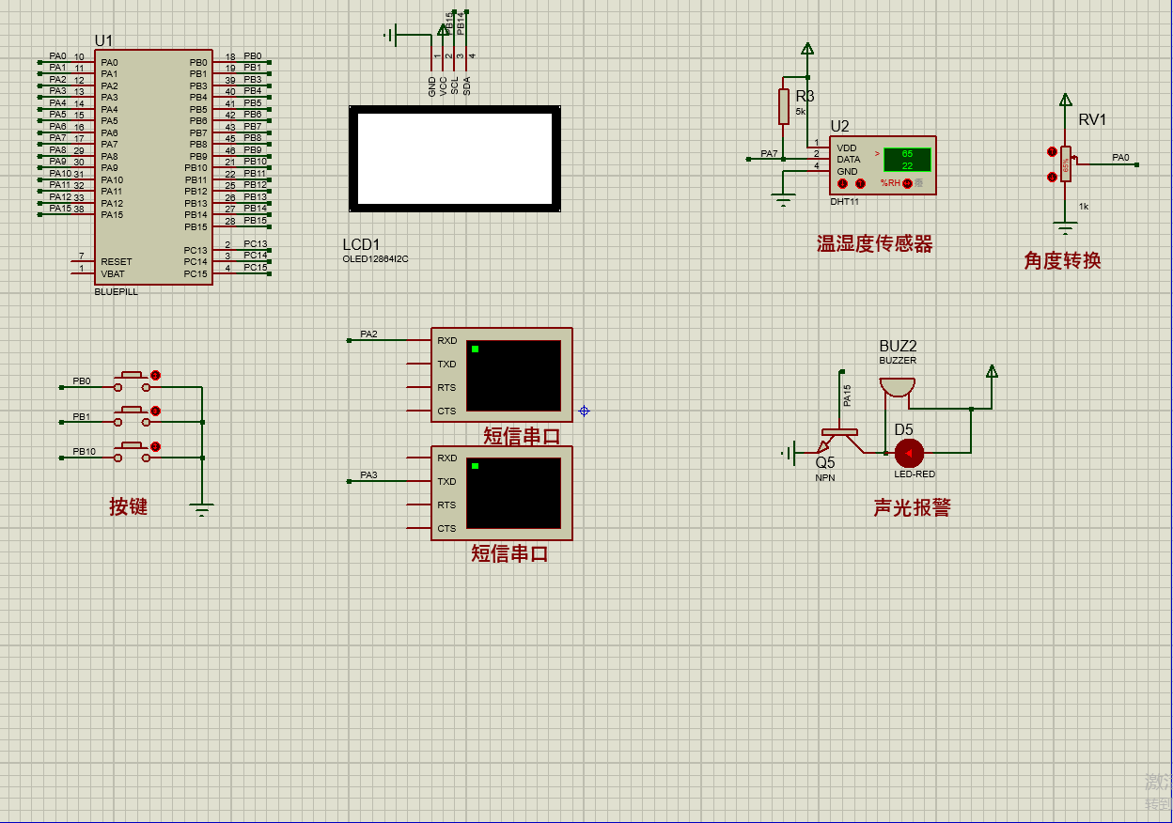Image resolution: width=1173 pixels, height=823 pixels.
Task: Select the RV1 potentiometer body
Action: (x=1065, y=164)
